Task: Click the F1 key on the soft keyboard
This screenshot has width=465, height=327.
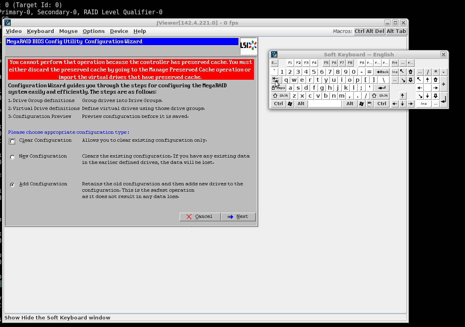Action: point(290,63)
